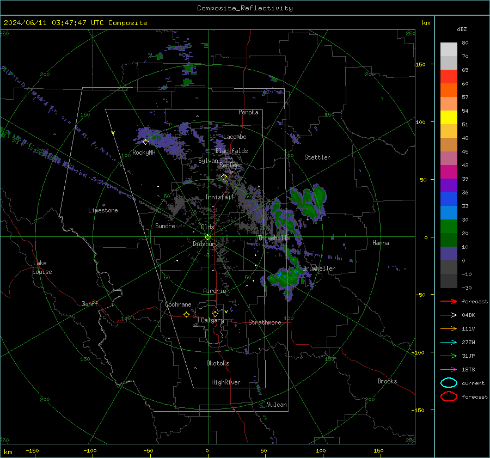Viewport: 490px width, 458px height.
Task: Click the Calgary city label
Action: [212, 320]
